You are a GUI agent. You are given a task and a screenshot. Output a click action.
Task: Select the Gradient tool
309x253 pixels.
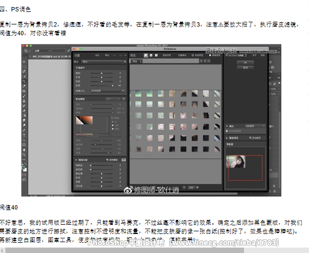pos(24,116)
